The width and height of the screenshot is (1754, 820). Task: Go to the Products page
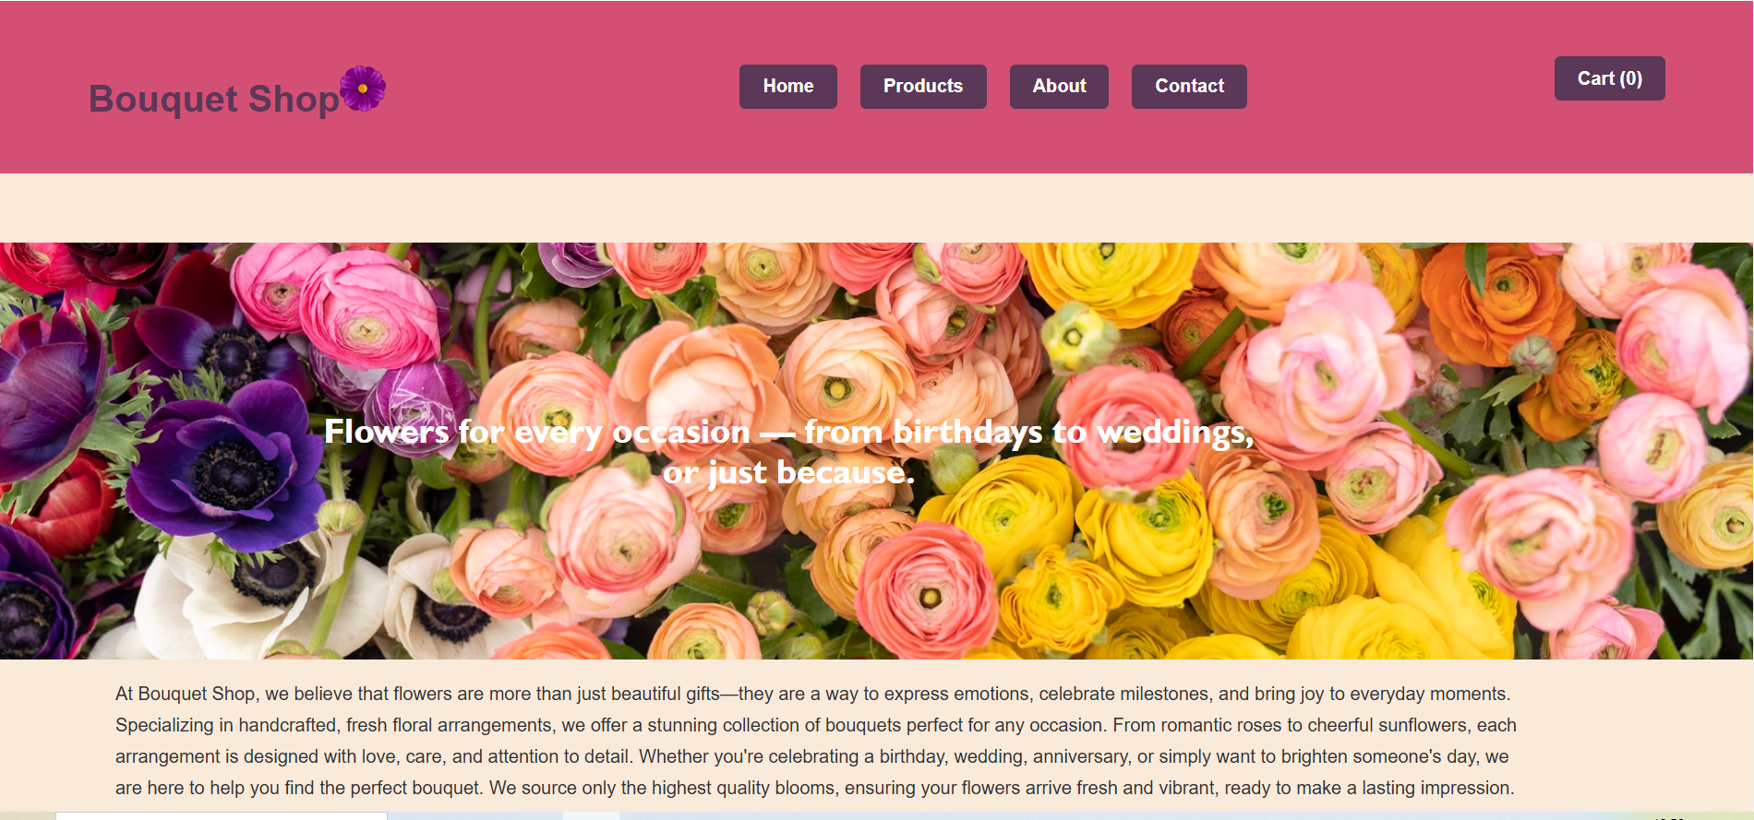coord(923,86)
